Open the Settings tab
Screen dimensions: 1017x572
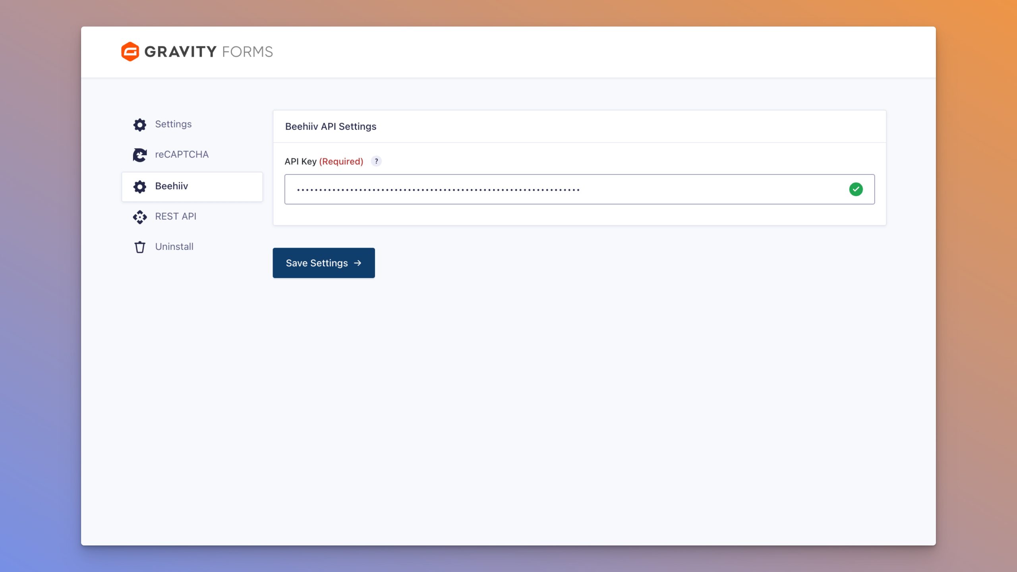tap(173, 124)
